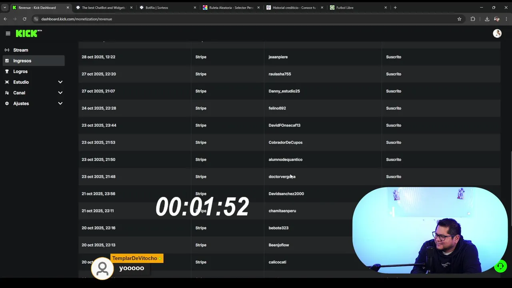Click username Beenjoflow
512x288 pixels.
pyautogui.click(x=279, y=245)
